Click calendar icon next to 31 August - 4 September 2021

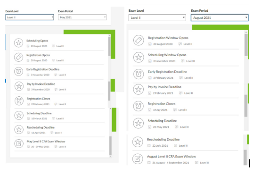(x=149, y=163)
